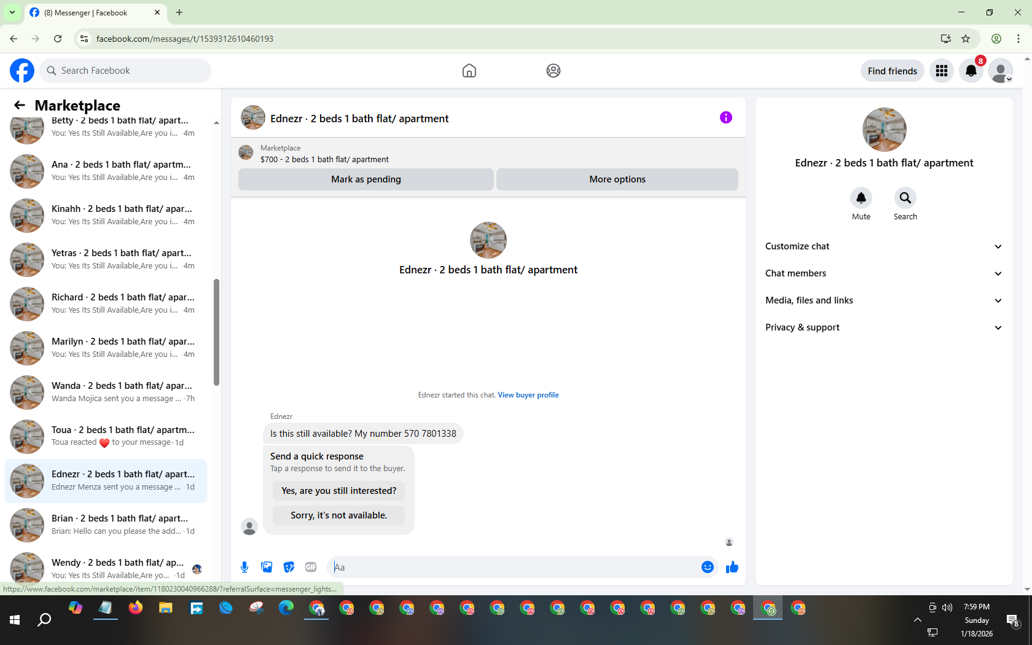Open Betty's conversation
The height and width of the screenshot is (645, 1032).
pyautogui.click(x=106, y=127)
